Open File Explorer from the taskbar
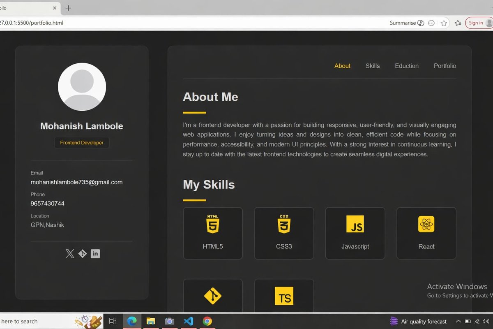This screenshot has width=493, height=329. [x=151, y=321]
